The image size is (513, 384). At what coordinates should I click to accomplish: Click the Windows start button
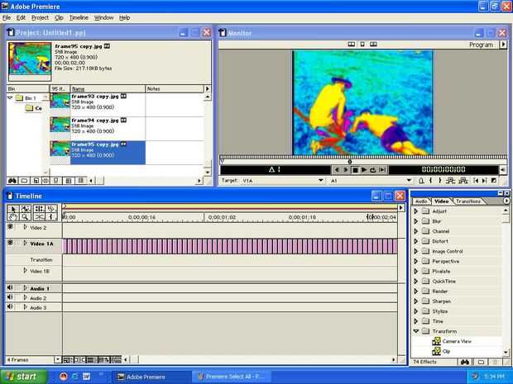pos(23,377)
